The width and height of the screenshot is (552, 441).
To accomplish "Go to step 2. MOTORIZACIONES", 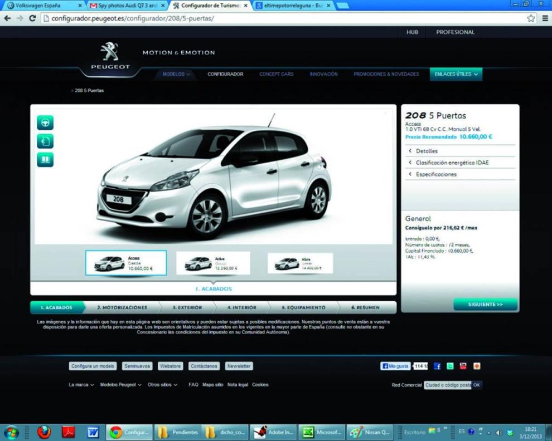I will (122, 308).
